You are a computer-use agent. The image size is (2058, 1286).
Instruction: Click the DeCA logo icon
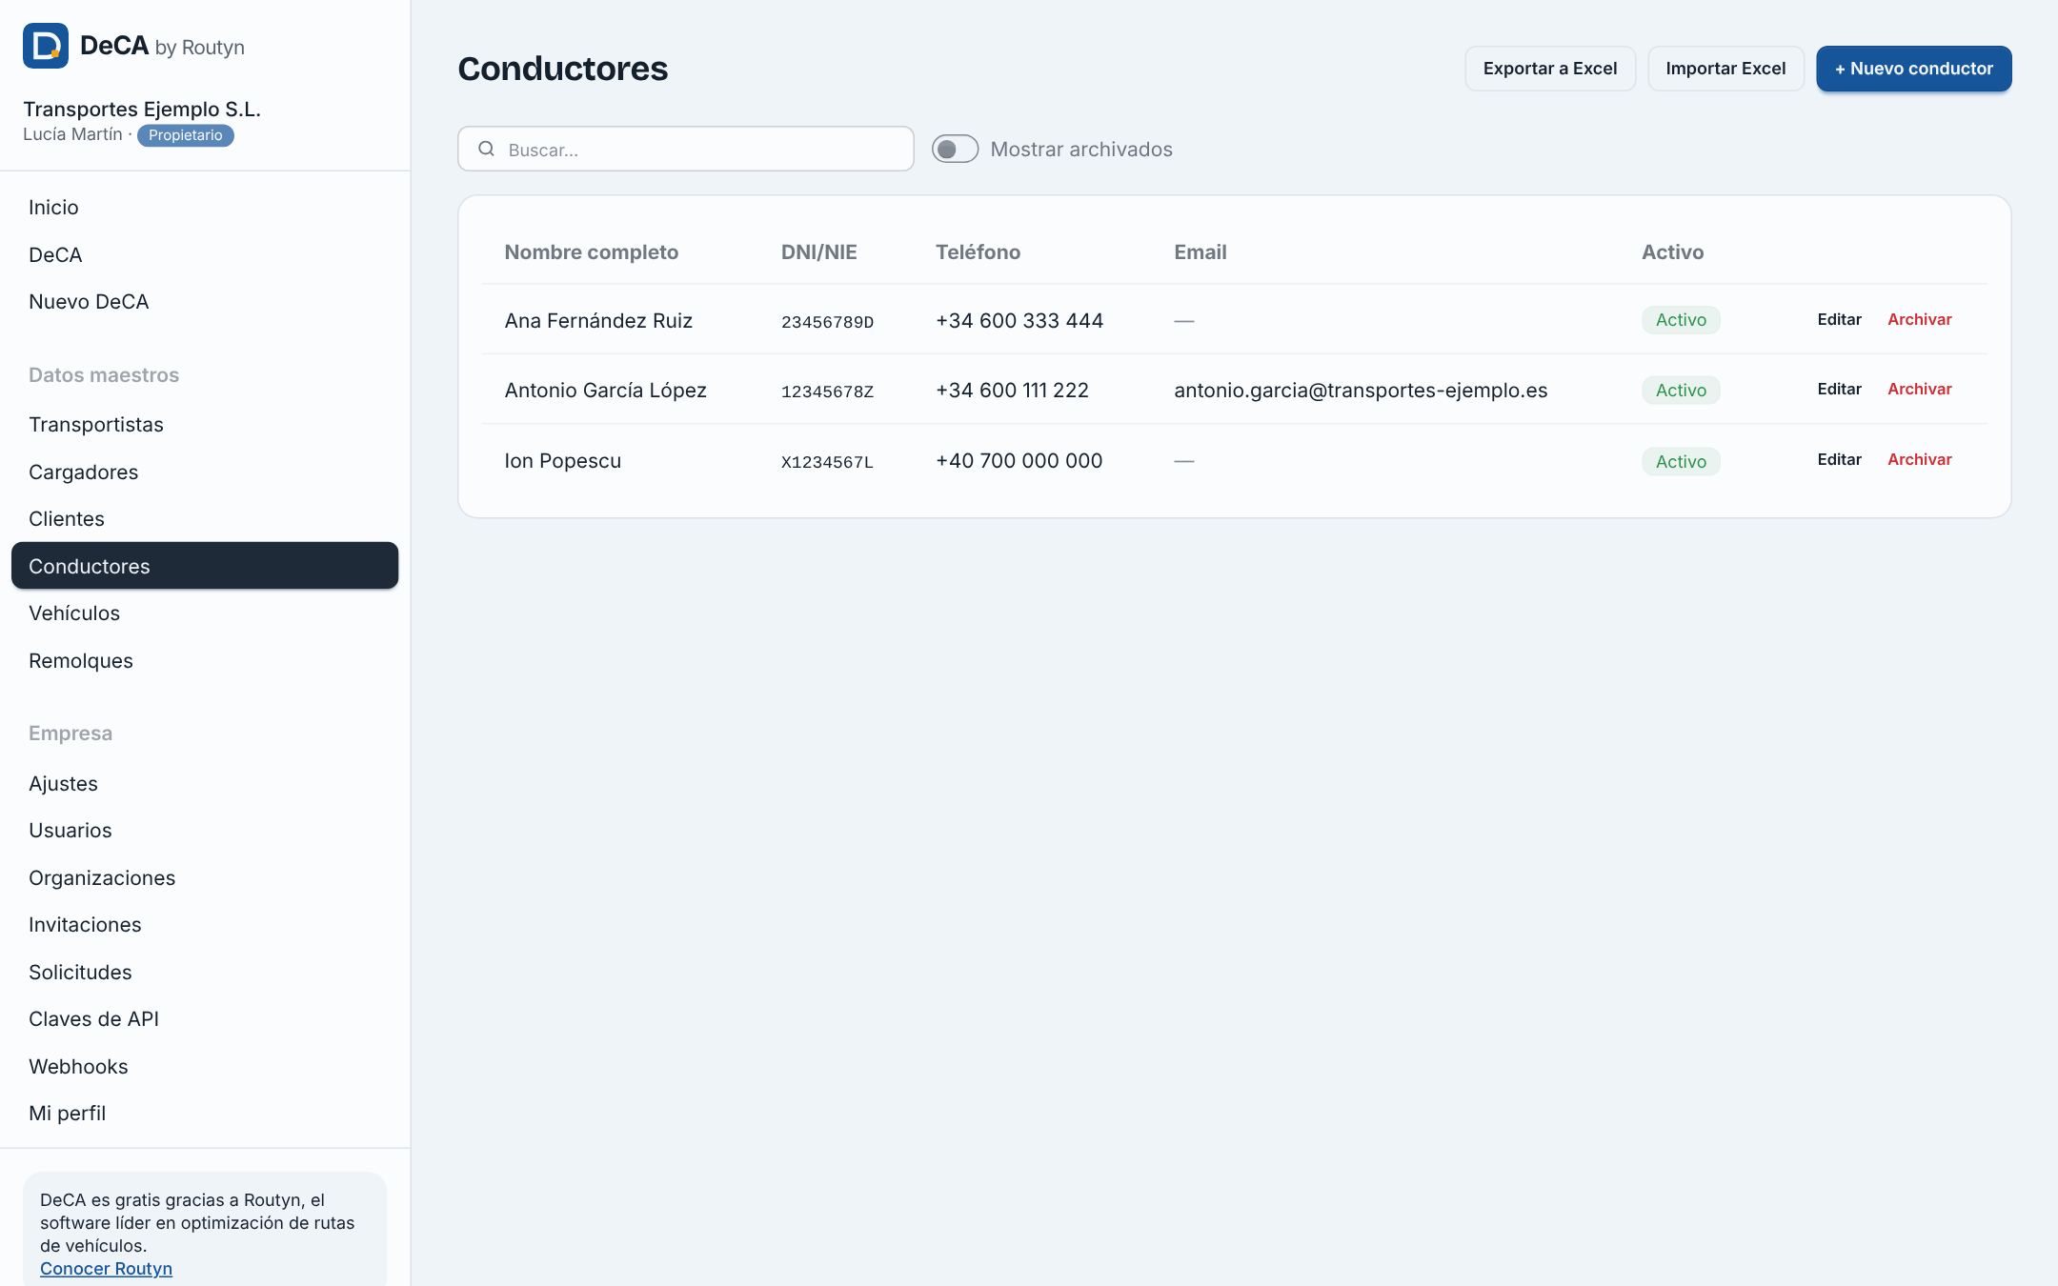46,46
